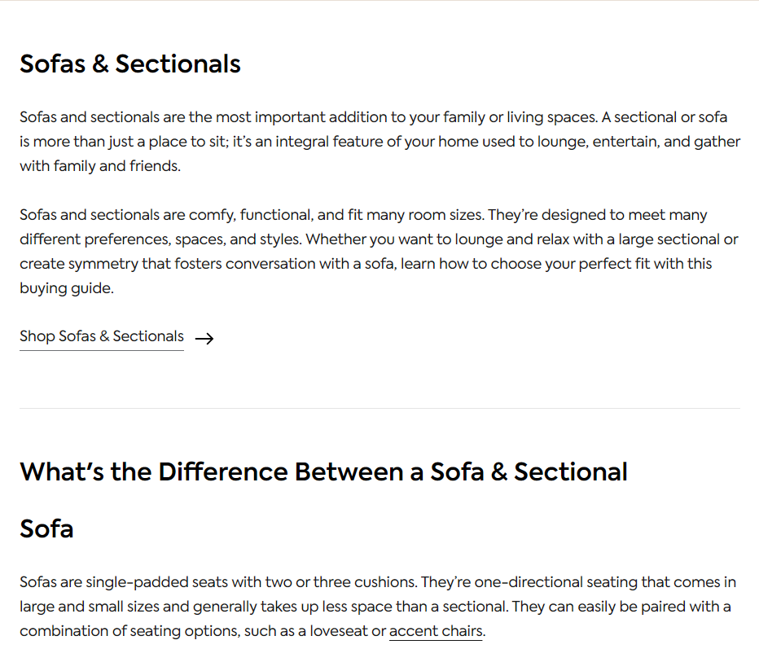Image resolution: width=759 pixels, height=649 pixels.
Task: Click the word 'Sectional' ending the difference heading
Action: (570, 471)
